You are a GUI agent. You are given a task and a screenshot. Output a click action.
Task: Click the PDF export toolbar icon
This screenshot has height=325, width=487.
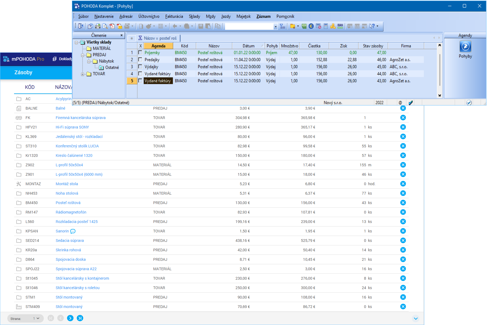tap(112, 26)
